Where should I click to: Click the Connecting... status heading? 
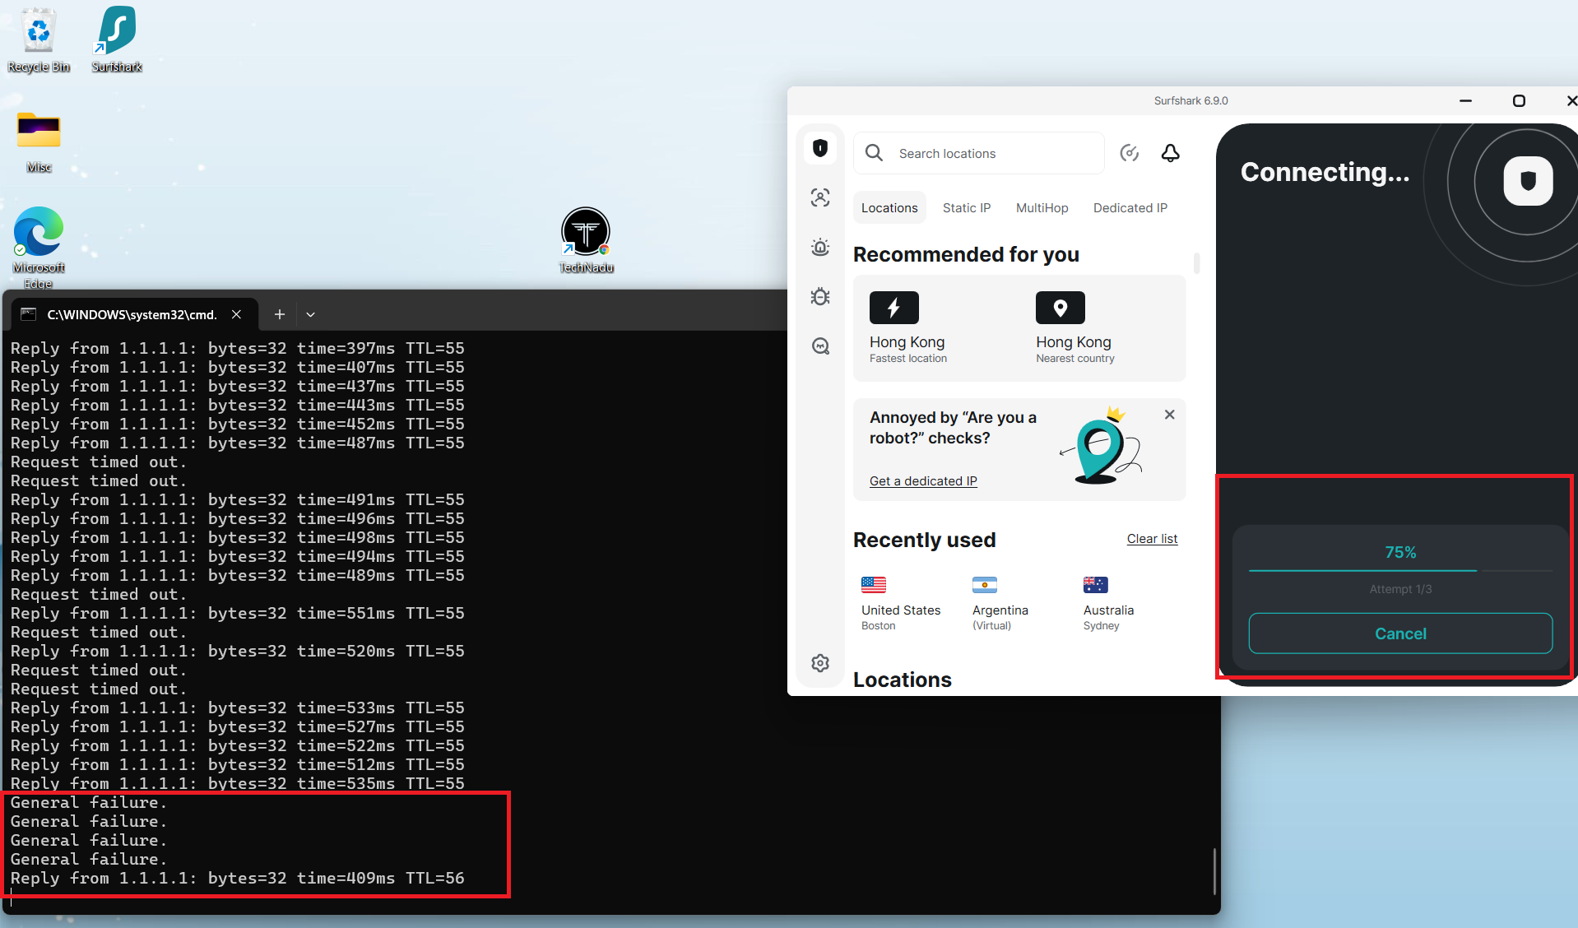1325,172
